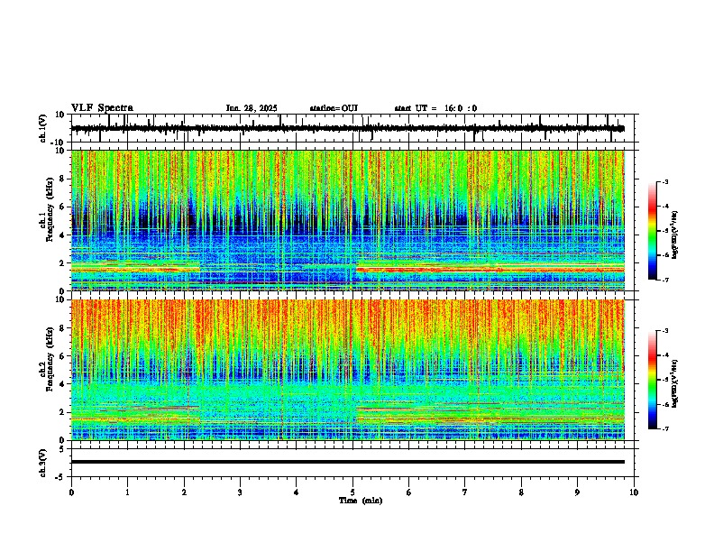Click the ch.2 color scale bar
This screenshot has height=552, width=714.
pos(653,380)
